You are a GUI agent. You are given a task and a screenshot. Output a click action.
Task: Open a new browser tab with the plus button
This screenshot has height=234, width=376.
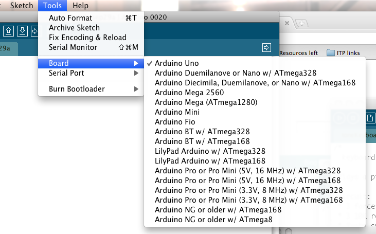click(x=302, y=23)
